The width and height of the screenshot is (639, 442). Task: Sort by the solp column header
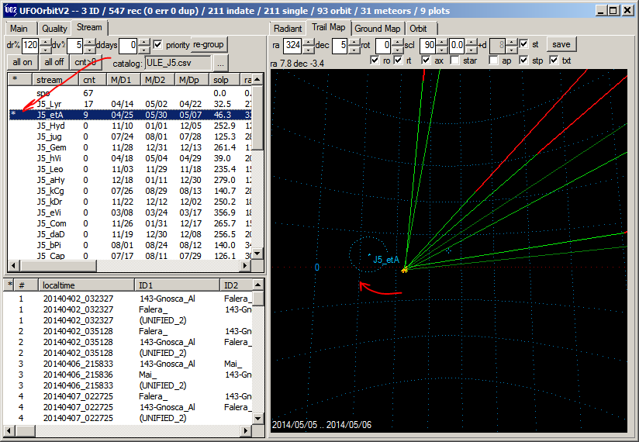pyautogui.click(x=222, y=80)
